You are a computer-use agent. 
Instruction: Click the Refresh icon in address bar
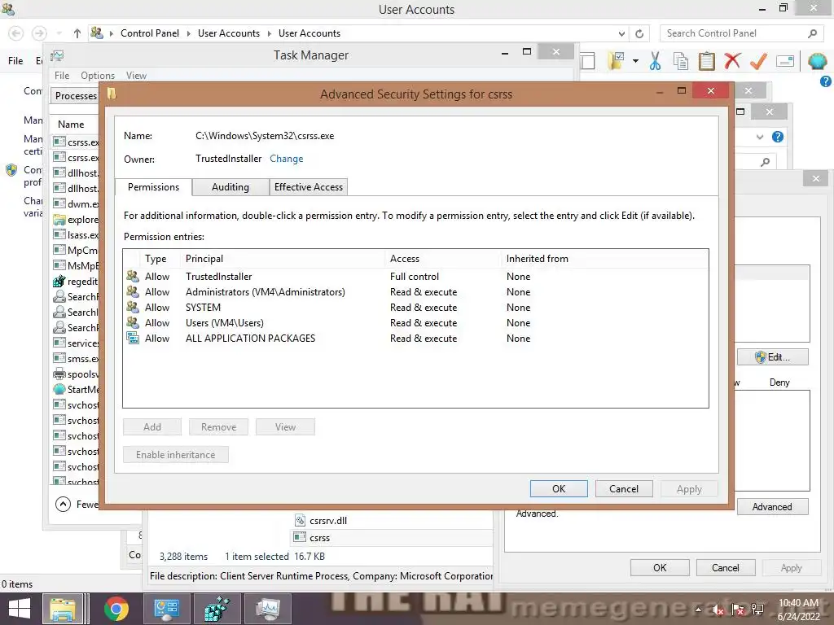[639, 33]
